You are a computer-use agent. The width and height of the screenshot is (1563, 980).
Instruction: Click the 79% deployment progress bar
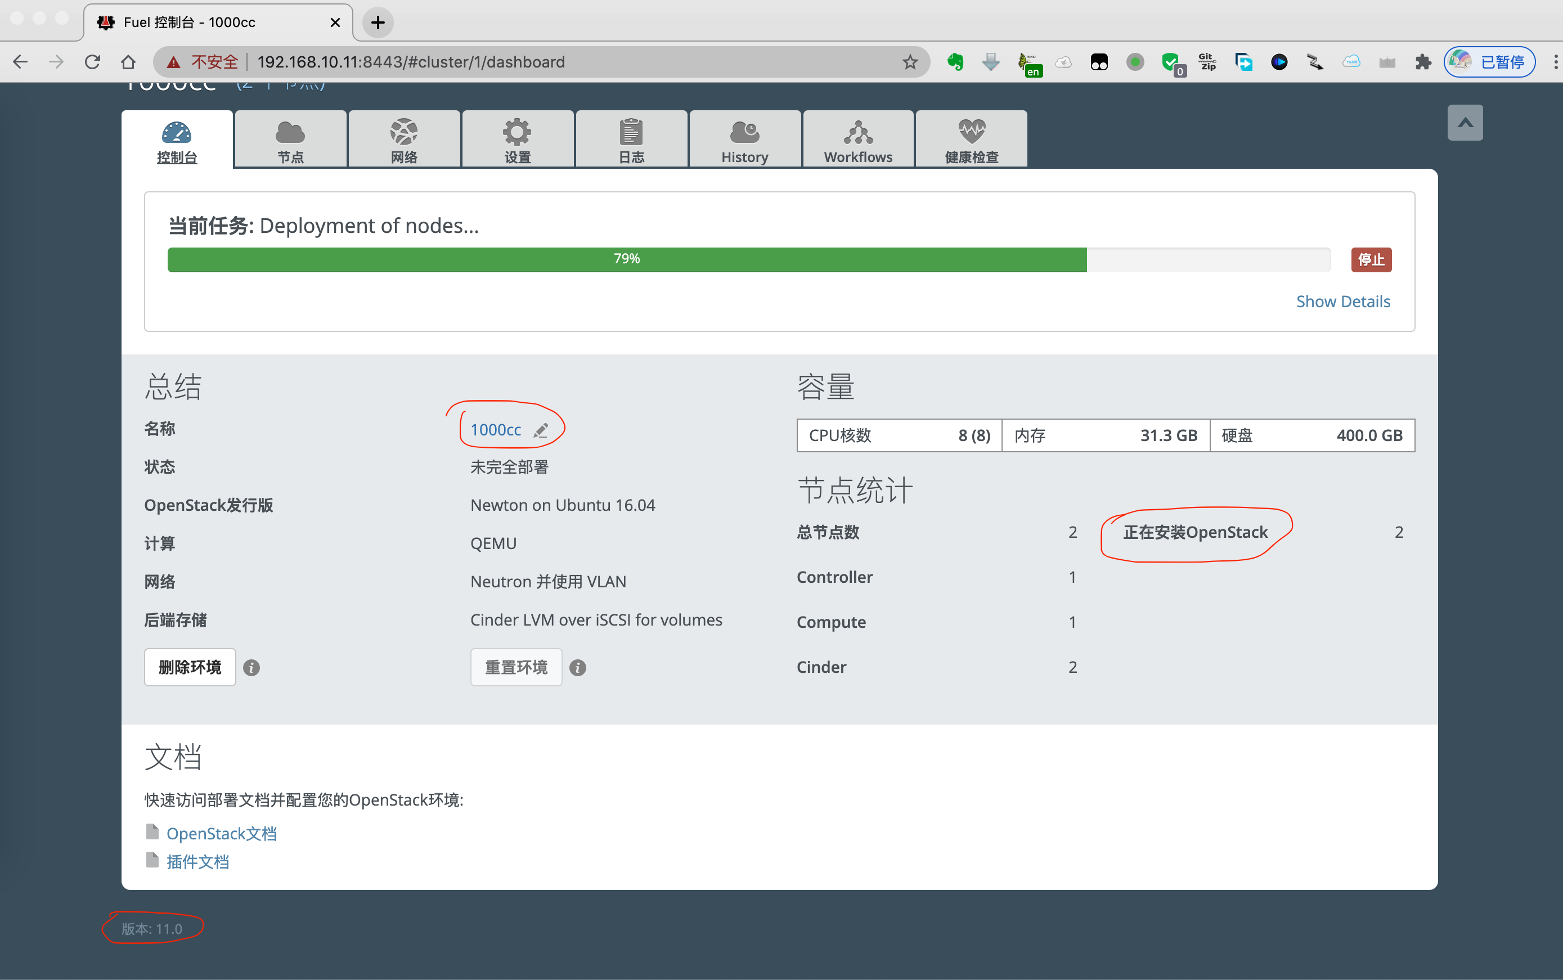(627, 259)
